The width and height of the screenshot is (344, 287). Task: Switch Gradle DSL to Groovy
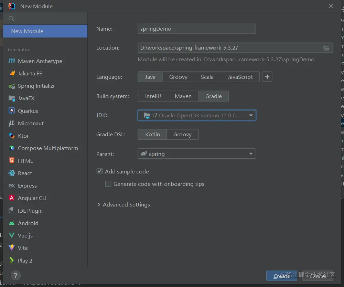(182, 135)
